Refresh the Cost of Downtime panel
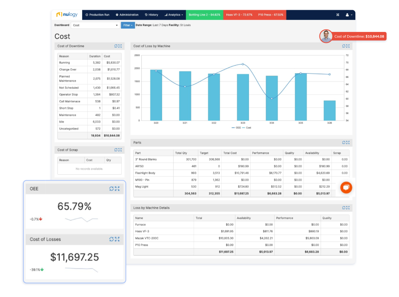Viewport: 399px width, 297px height. point(116,46)
